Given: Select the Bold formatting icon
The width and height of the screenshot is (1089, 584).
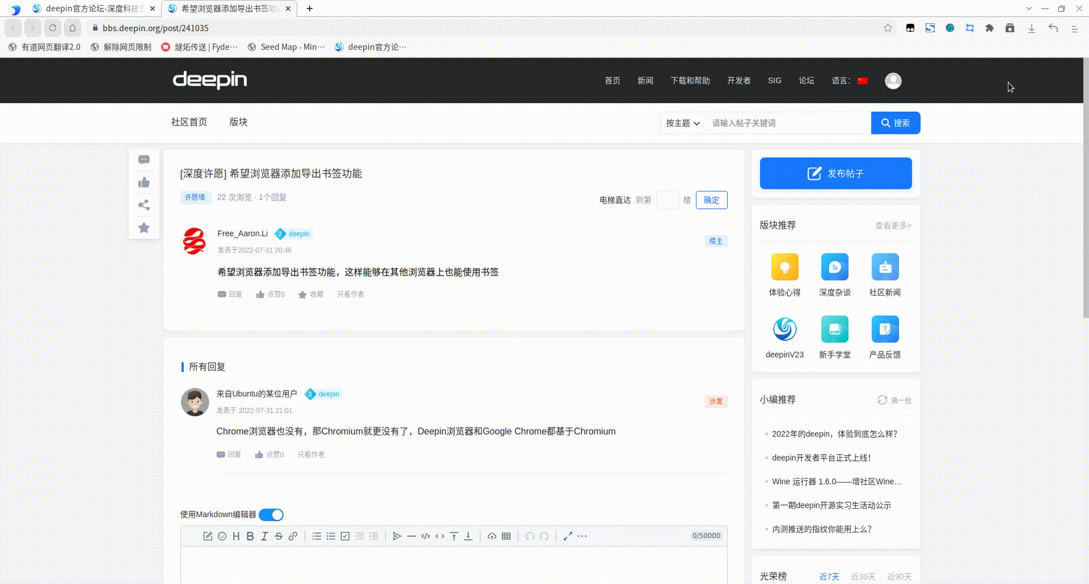Looking at the screenshot, I should 250,536.
